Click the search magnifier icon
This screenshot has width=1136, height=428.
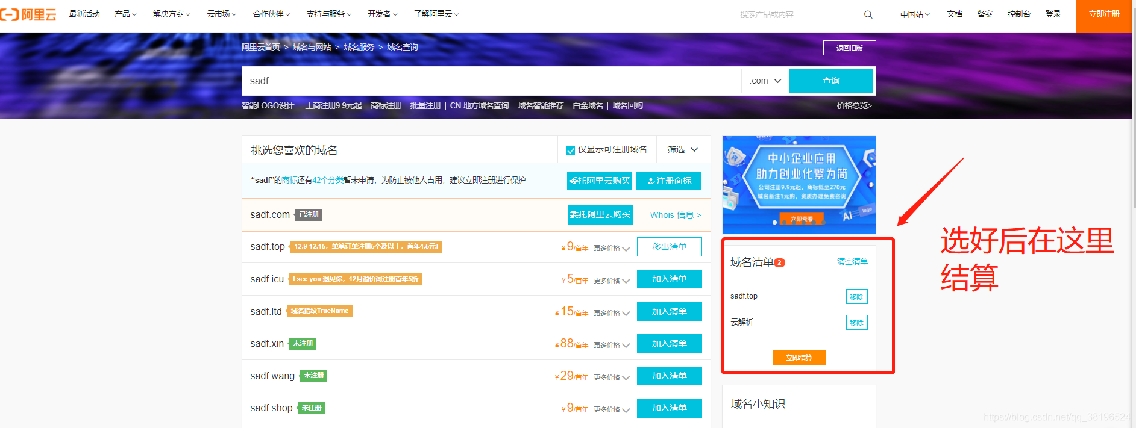pos(868,14)
